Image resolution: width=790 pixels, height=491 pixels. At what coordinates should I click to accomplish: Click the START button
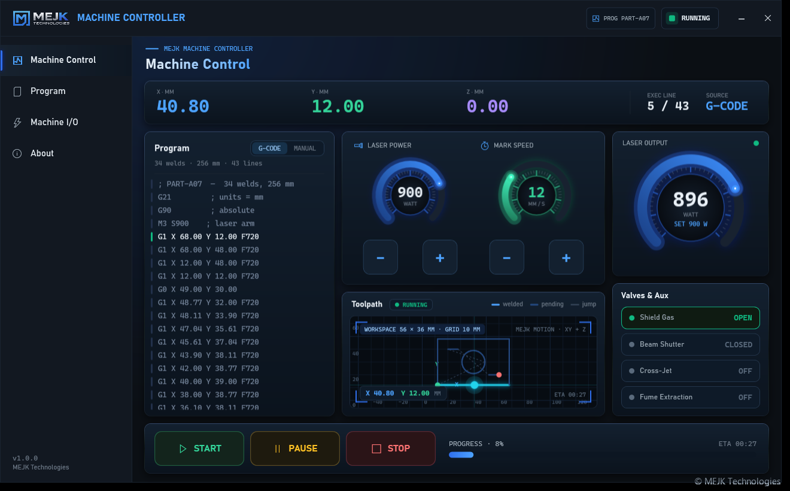point(199,448)
